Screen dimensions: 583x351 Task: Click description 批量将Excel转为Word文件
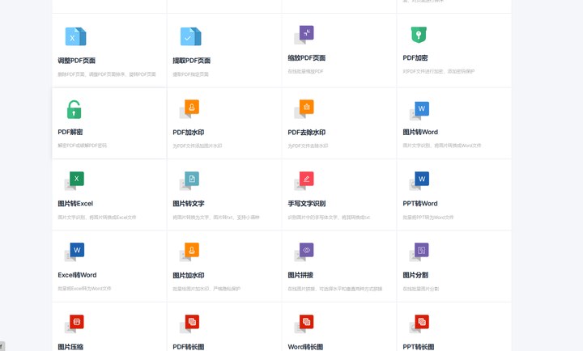pyautogui.click(x=84, y=289)
